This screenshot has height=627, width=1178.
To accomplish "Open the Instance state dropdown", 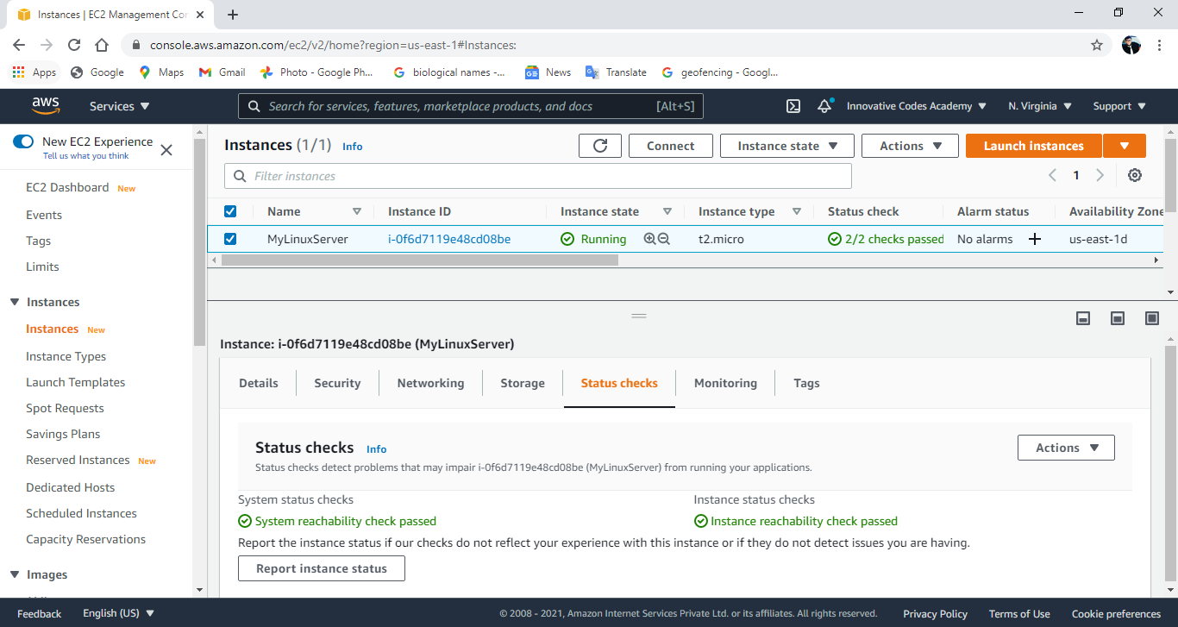I will [786, 145].
